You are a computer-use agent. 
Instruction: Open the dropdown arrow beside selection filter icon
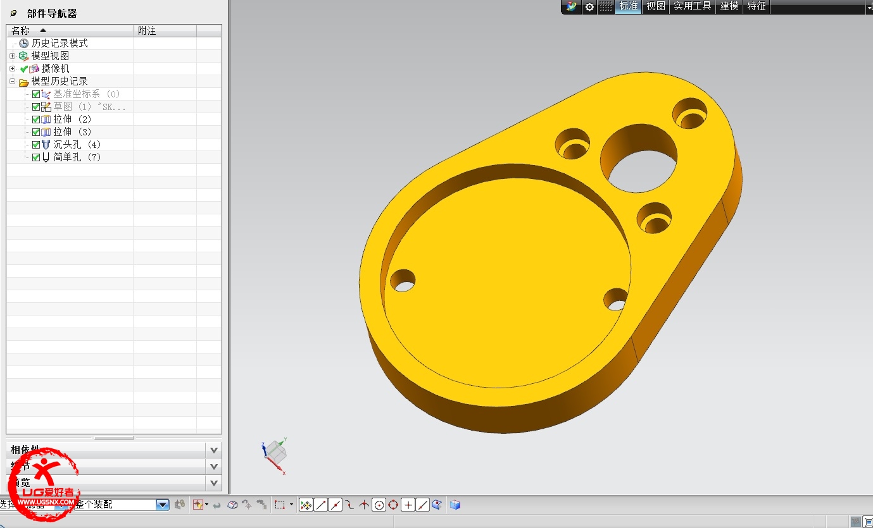click(206, 505)
